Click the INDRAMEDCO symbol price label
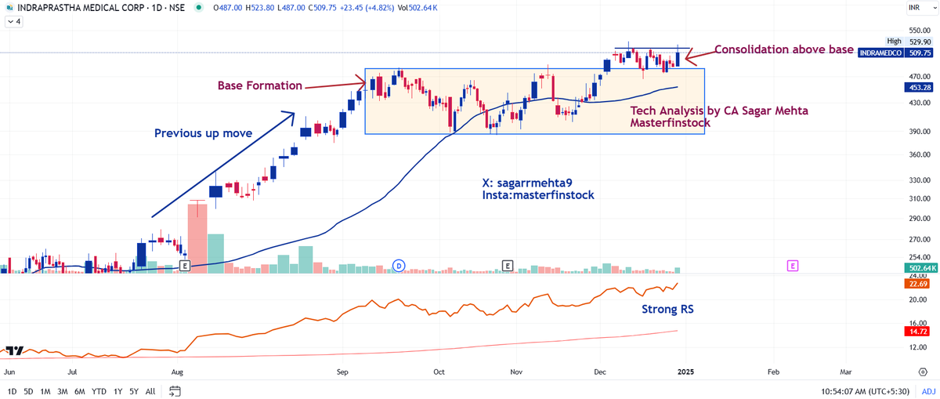Image resolution: width=940 pixels, height=399 pixels. [882, 53]
